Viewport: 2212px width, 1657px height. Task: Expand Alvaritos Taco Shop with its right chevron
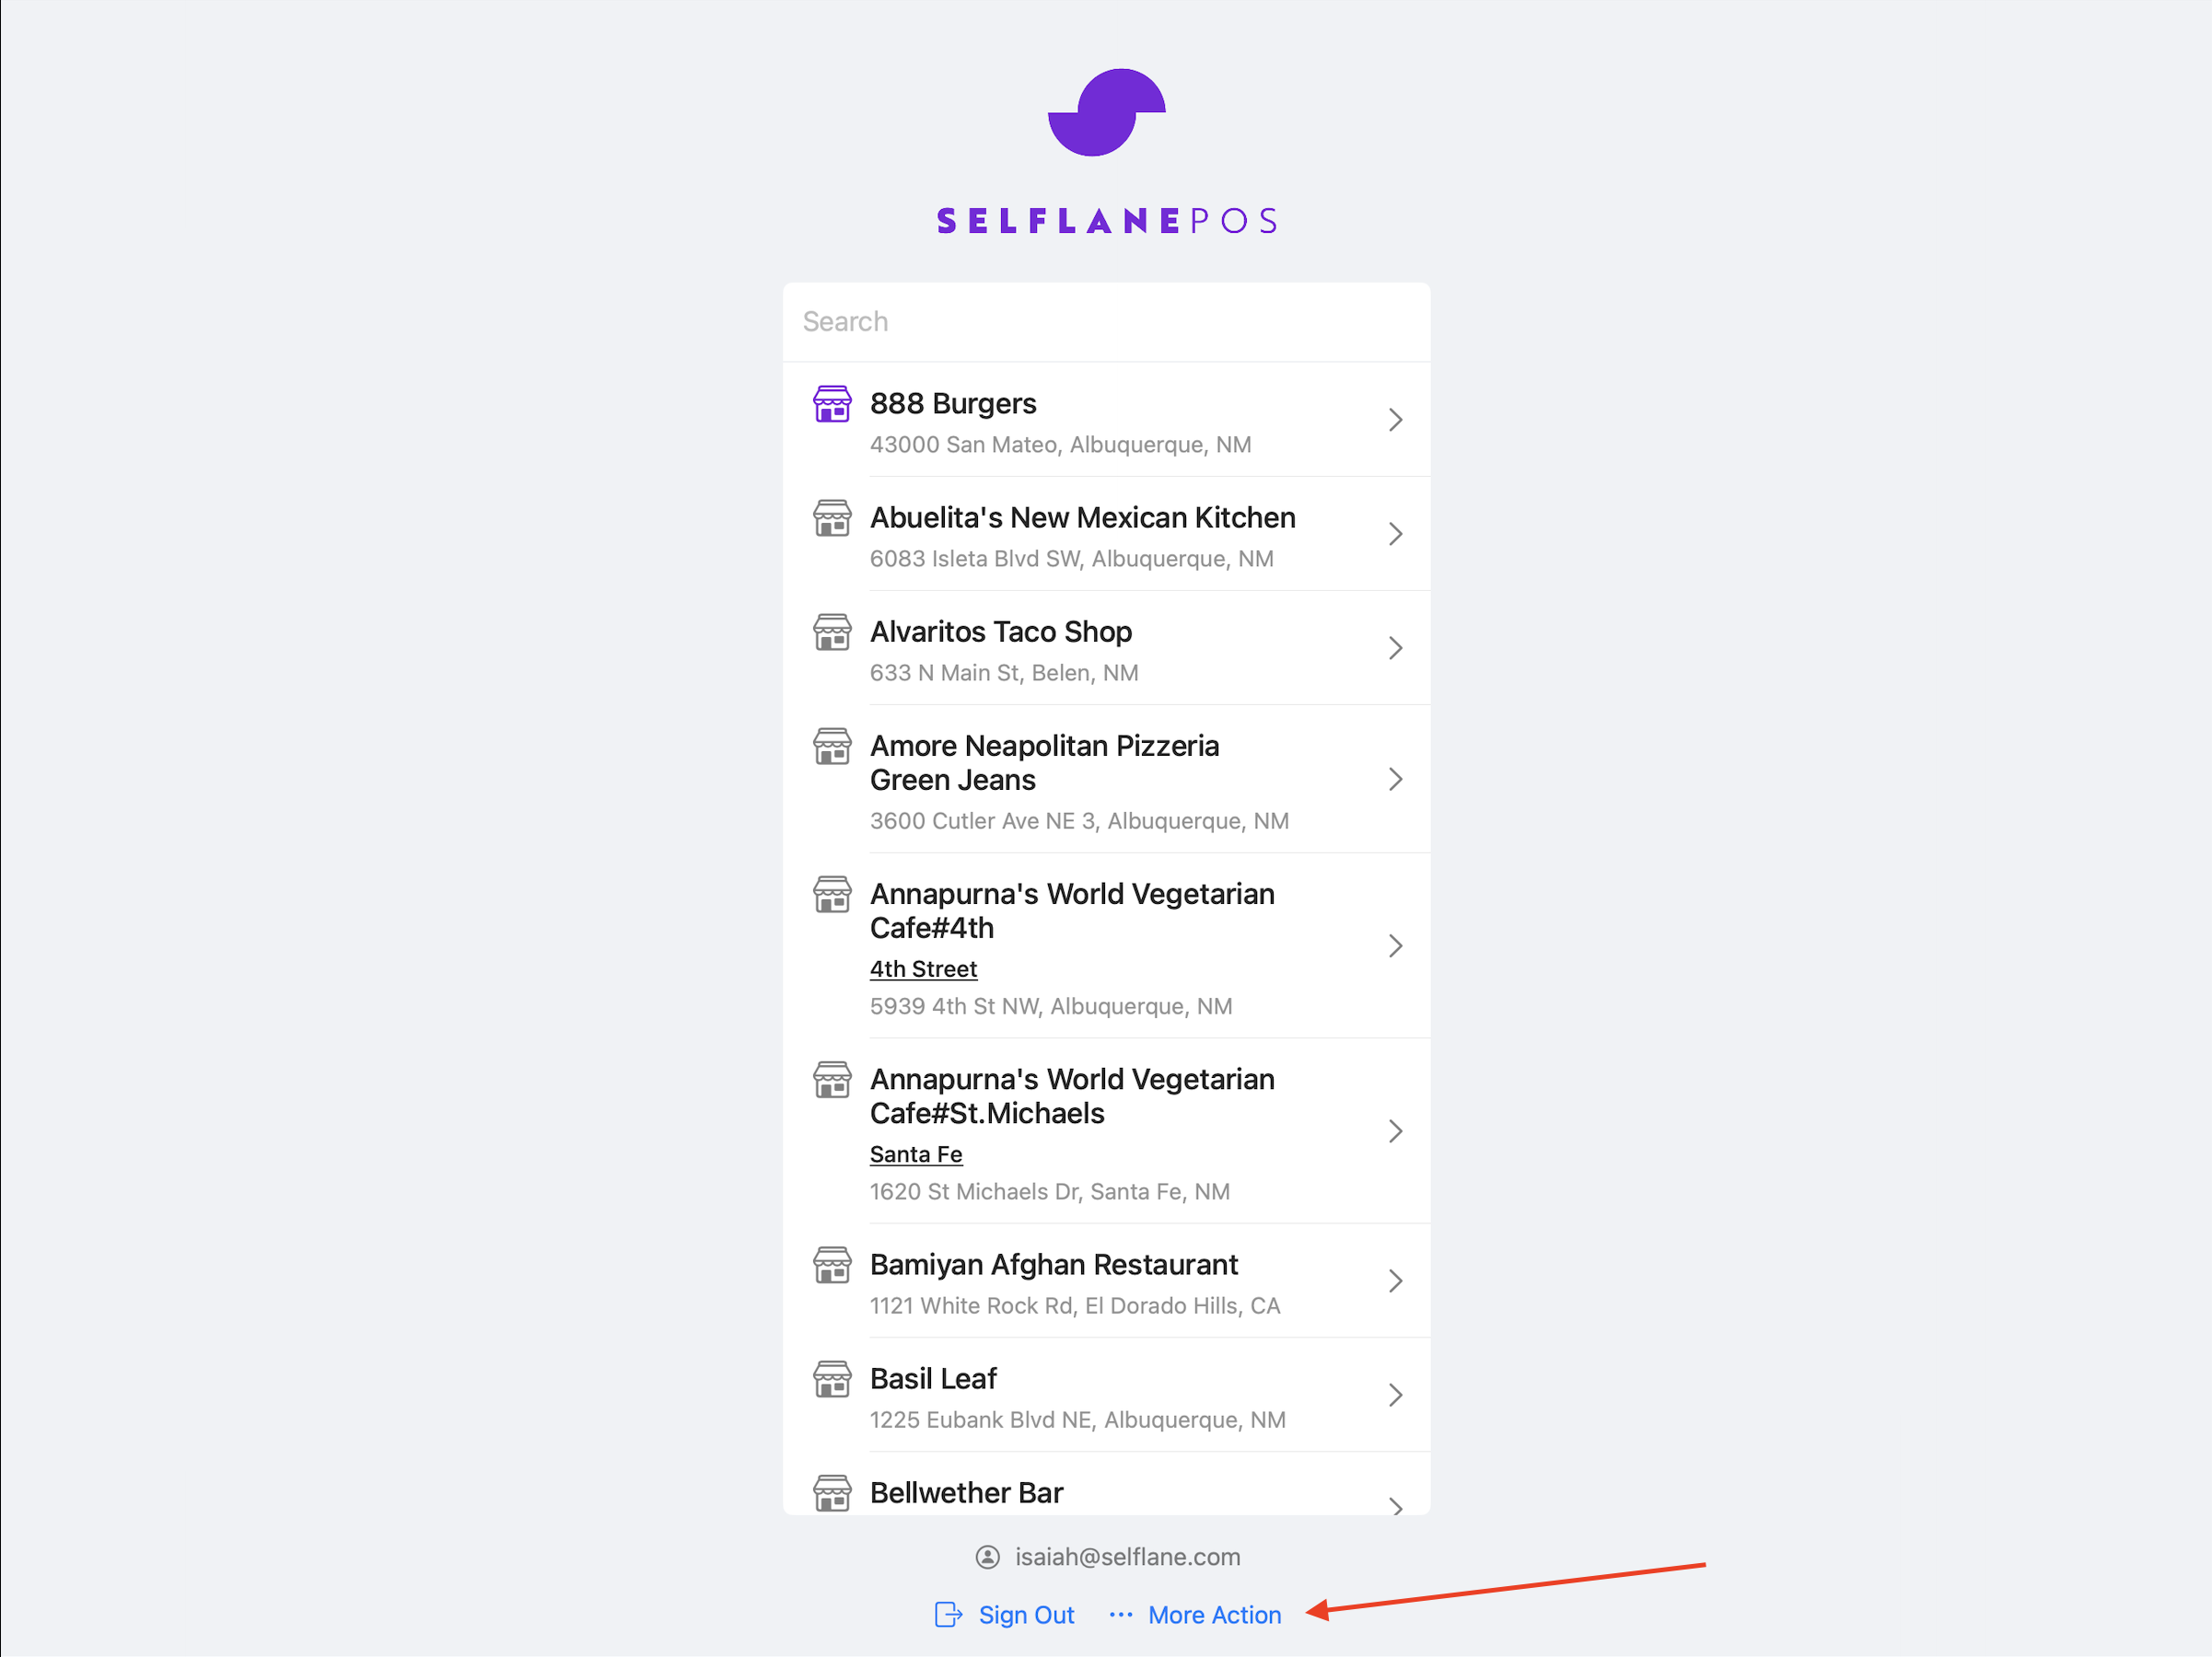tap(1396, 649)
